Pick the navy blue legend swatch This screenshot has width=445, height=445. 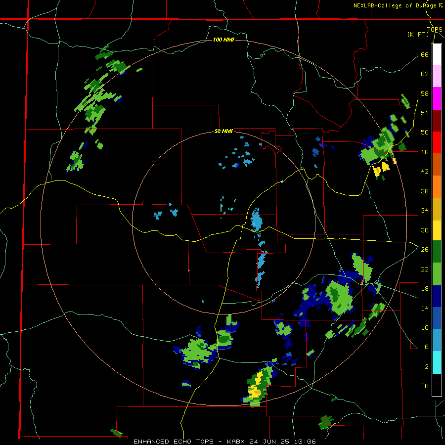coord(437,296)
